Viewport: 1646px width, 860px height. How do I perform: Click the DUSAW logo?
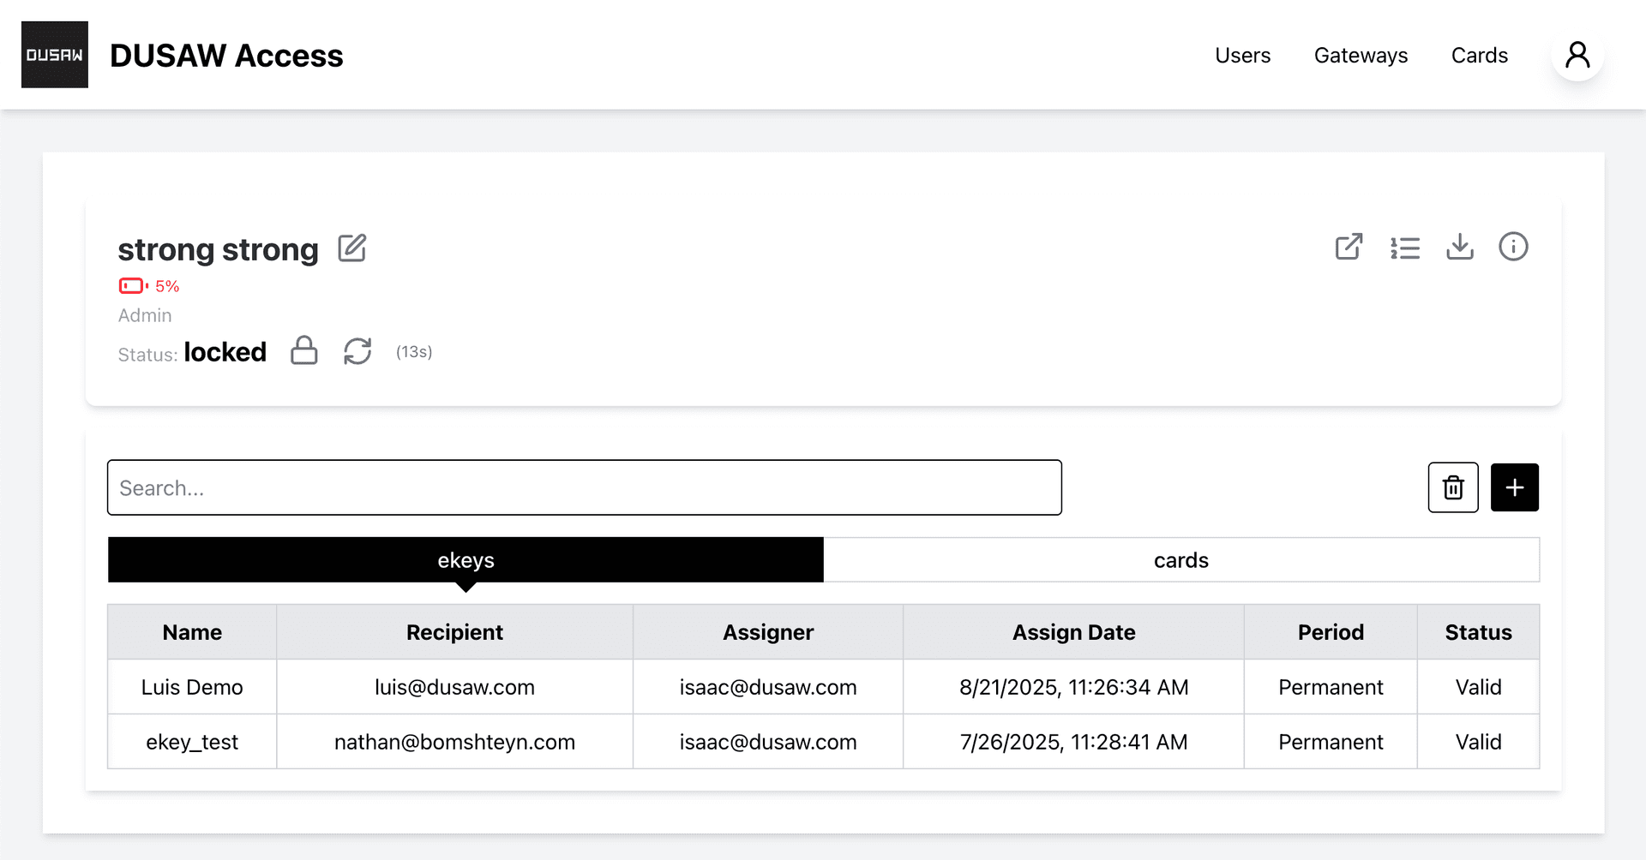pyautogui.click(x=55, y=55)
